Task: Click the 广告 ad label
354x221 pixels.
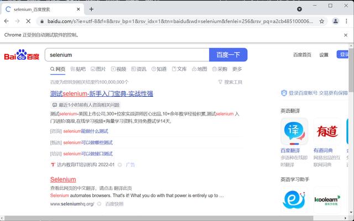Action: coord(131,165)
